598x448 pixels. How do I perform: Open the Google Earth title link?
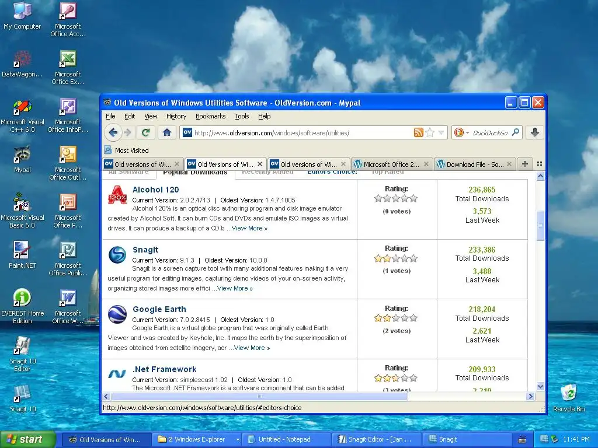pyautogui.click(x=159, y=309)
